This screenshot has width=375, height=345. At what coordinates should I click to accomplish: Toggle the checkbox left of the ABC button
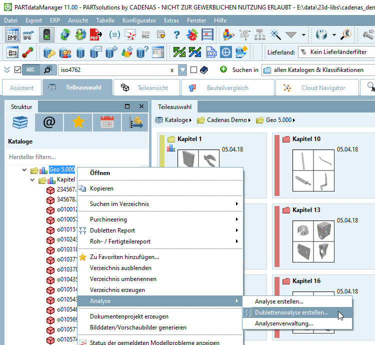[17, 70]
